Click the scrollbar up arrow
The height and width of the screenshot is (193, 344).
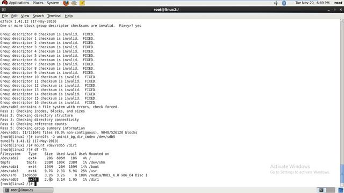[x=342, y=21]
